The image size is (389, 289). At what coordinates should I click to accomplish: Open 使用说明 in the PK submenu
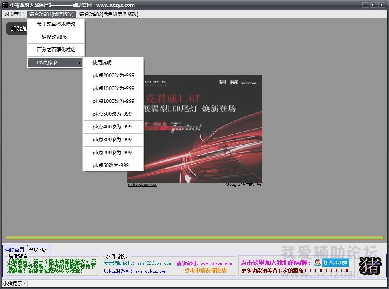point(102,63)
